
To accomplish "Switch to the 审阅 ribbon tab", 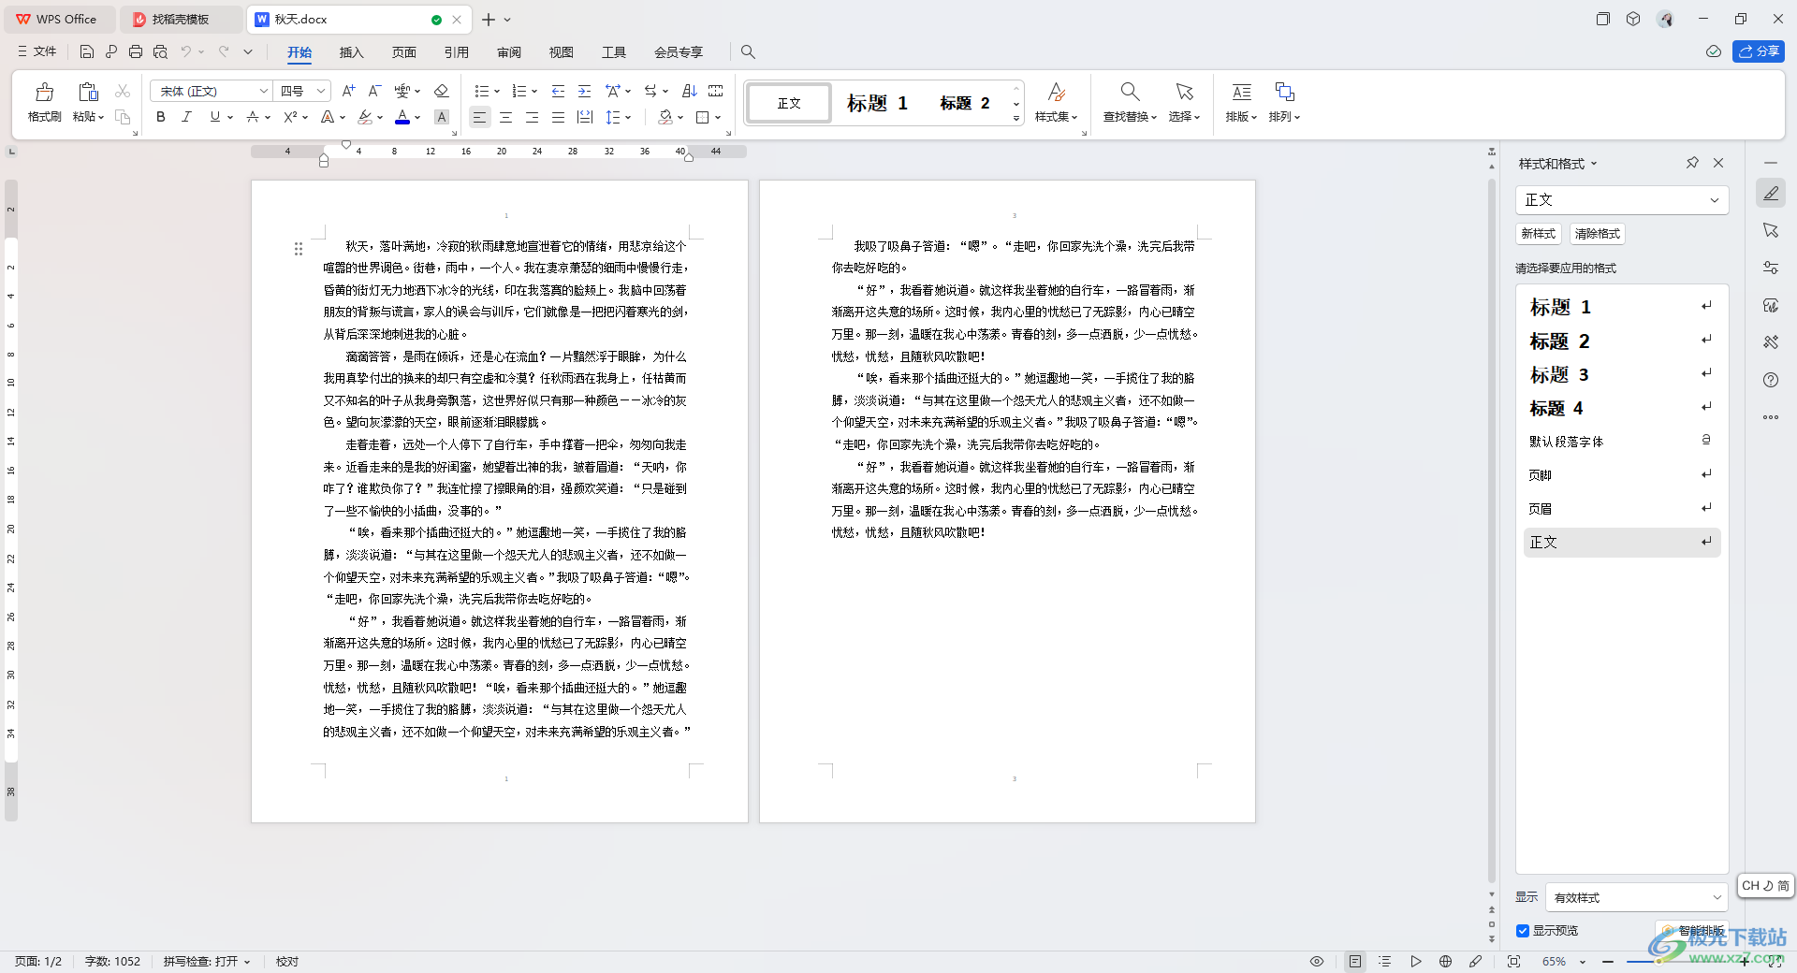I will (508, 52).
